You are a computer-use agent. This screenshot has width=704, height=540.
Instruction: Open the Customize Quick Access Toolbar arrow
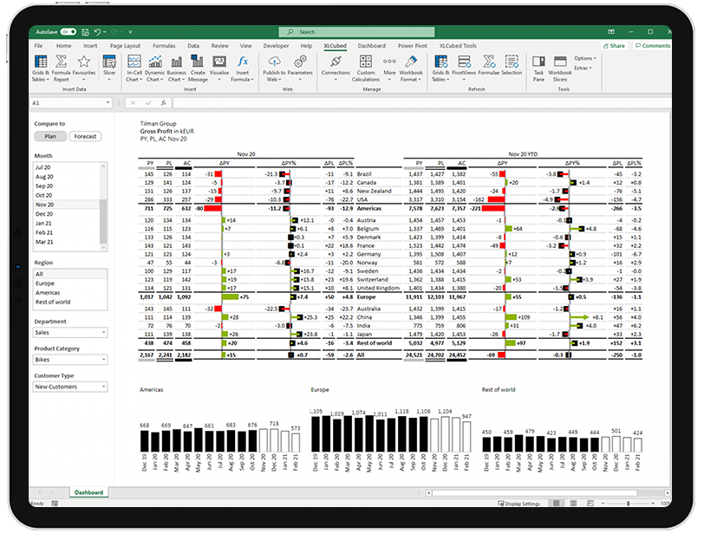click(x=131, y=32)
